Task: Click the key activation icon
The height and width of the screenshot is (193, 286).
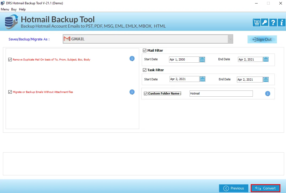Action: click(x=265, y=22)
